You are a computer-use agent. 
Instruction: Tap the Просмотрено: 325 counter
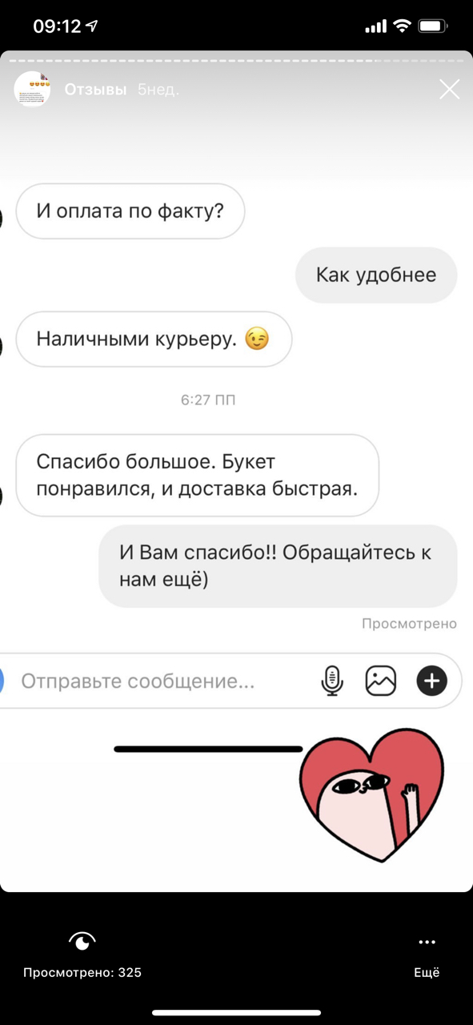pyautogui.click(x=82, y=973)
